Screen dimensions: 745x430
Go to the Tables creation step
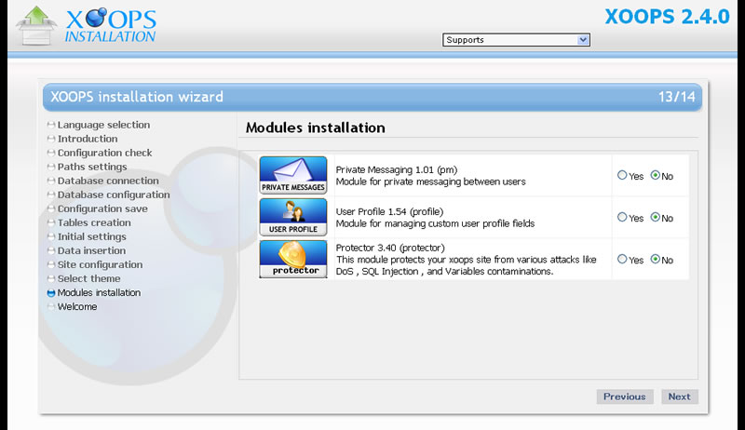94,222
